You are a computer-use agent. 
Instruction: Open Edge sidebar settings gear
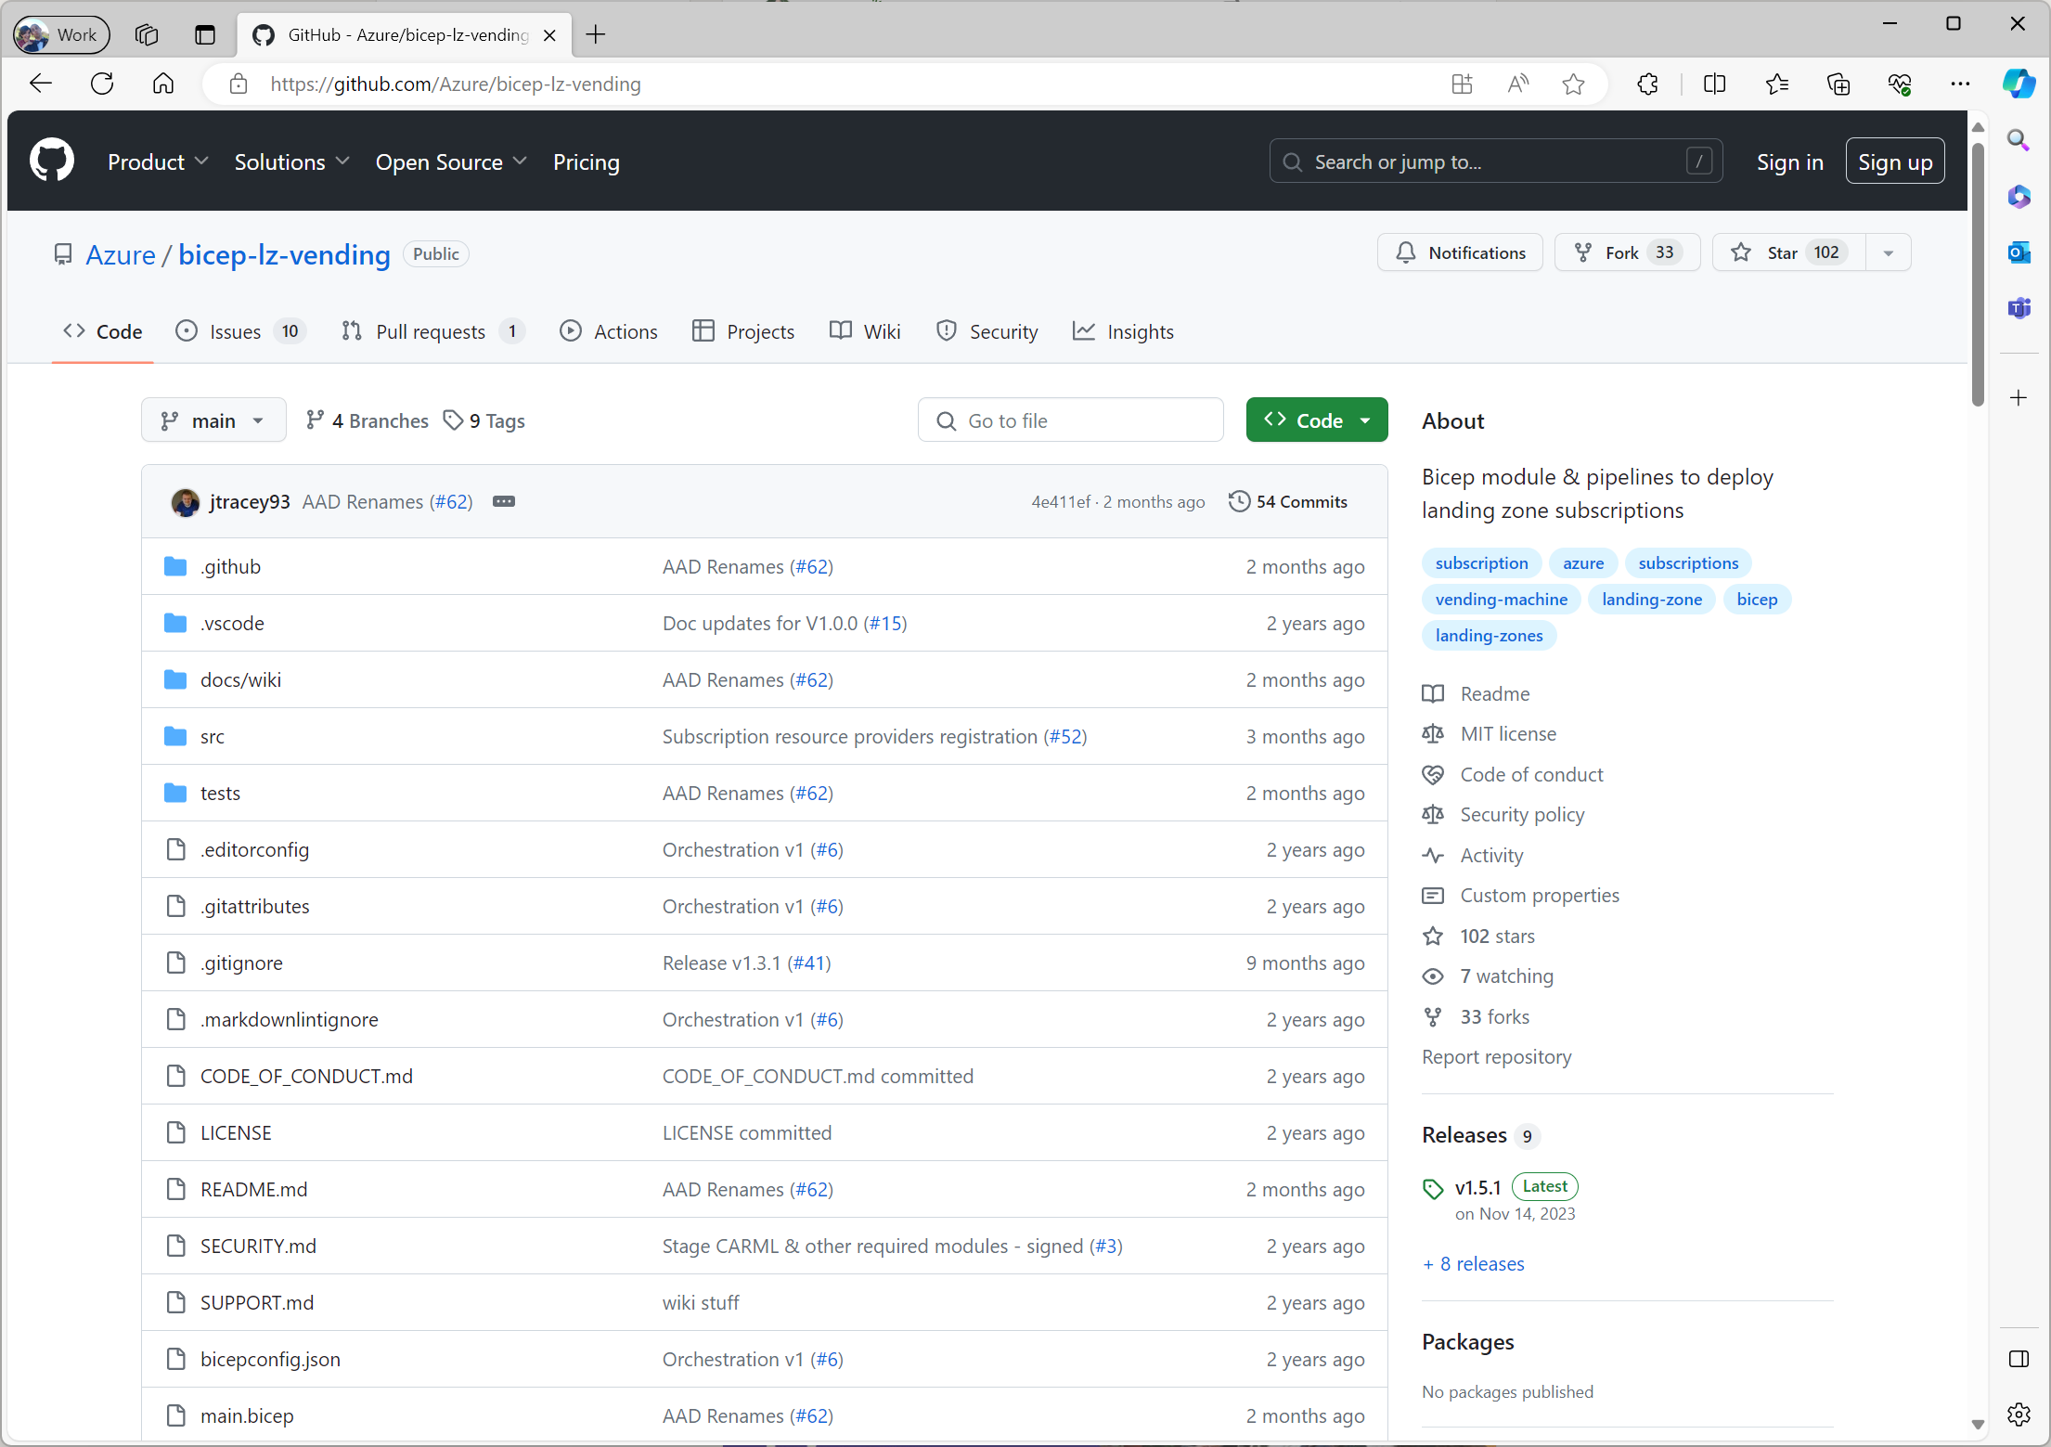2019,1415
